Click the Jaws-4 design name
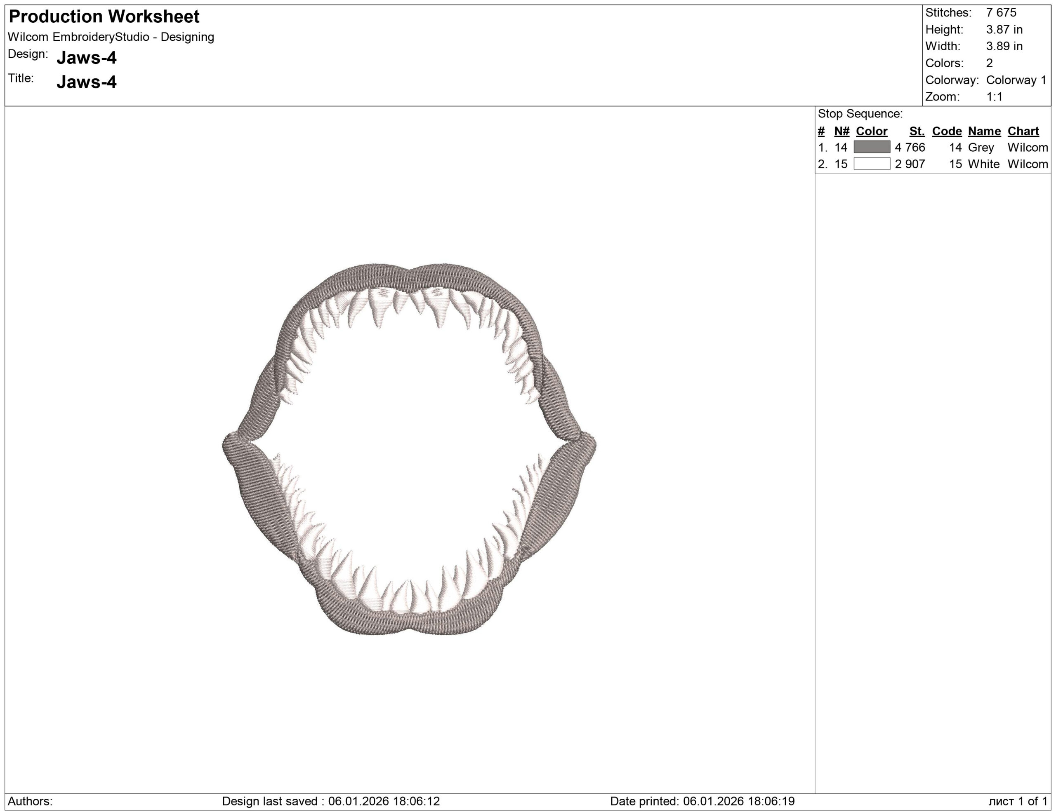Viewport: 1056px width, 812px height. click(87, 58)
